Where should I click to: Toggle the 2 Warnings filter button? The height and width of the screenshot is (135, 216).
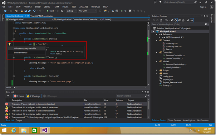pyautogui.click(x=34, y=96)
